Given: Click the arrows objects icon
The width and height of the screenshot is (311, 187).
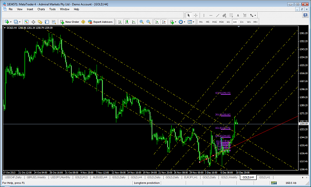Looking at the screenshot, I should point(252,15).
